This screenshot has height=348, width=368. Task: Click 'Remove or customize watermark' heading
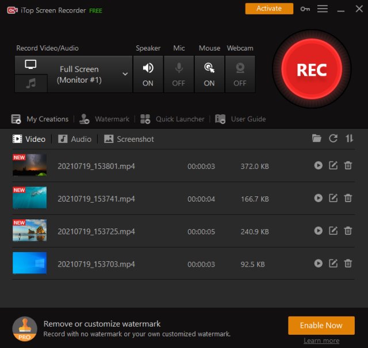(102, 324)
